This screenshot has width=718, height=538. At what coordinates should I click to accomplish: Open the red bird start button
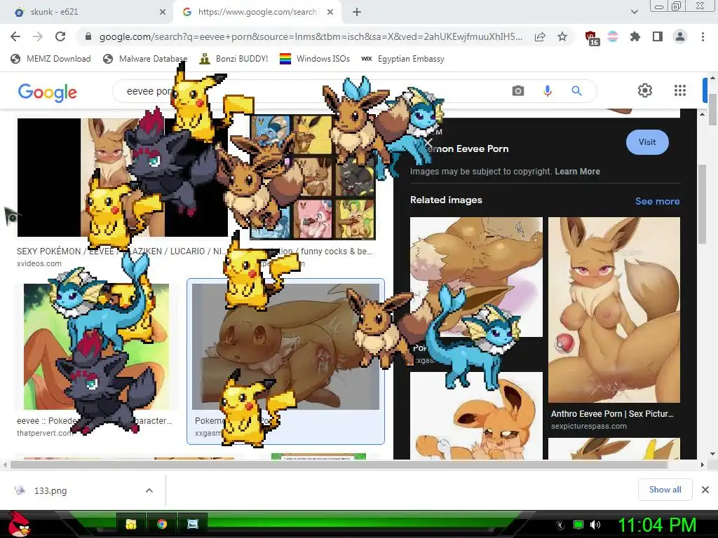(x=18, y=524)
